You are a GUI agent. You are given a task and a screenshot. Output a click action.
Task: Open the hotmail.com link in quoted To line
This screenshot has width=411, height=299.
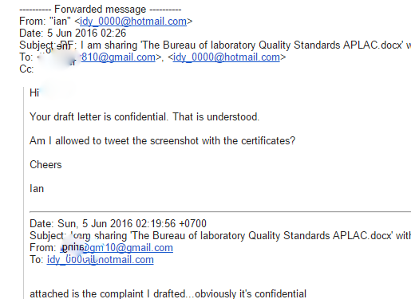pos(101,260)
